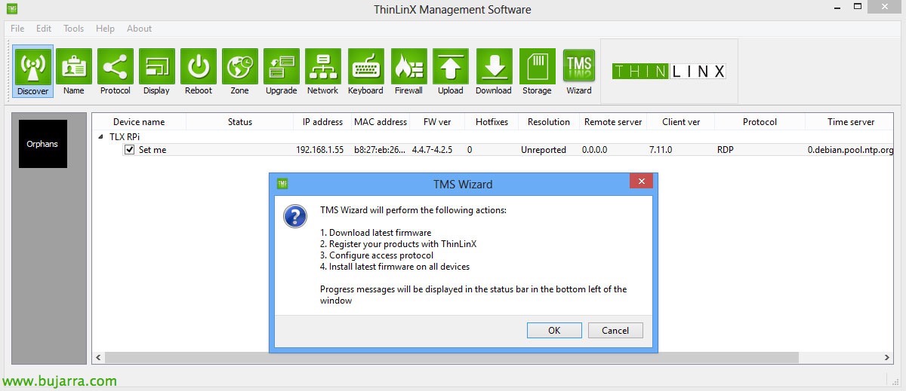Launch the TMS Wizard toolbar icon

pos(579,72)
